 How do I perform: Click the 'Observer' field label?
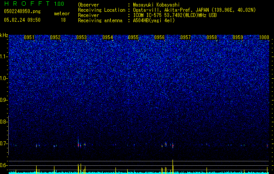[x=88, y=5]
